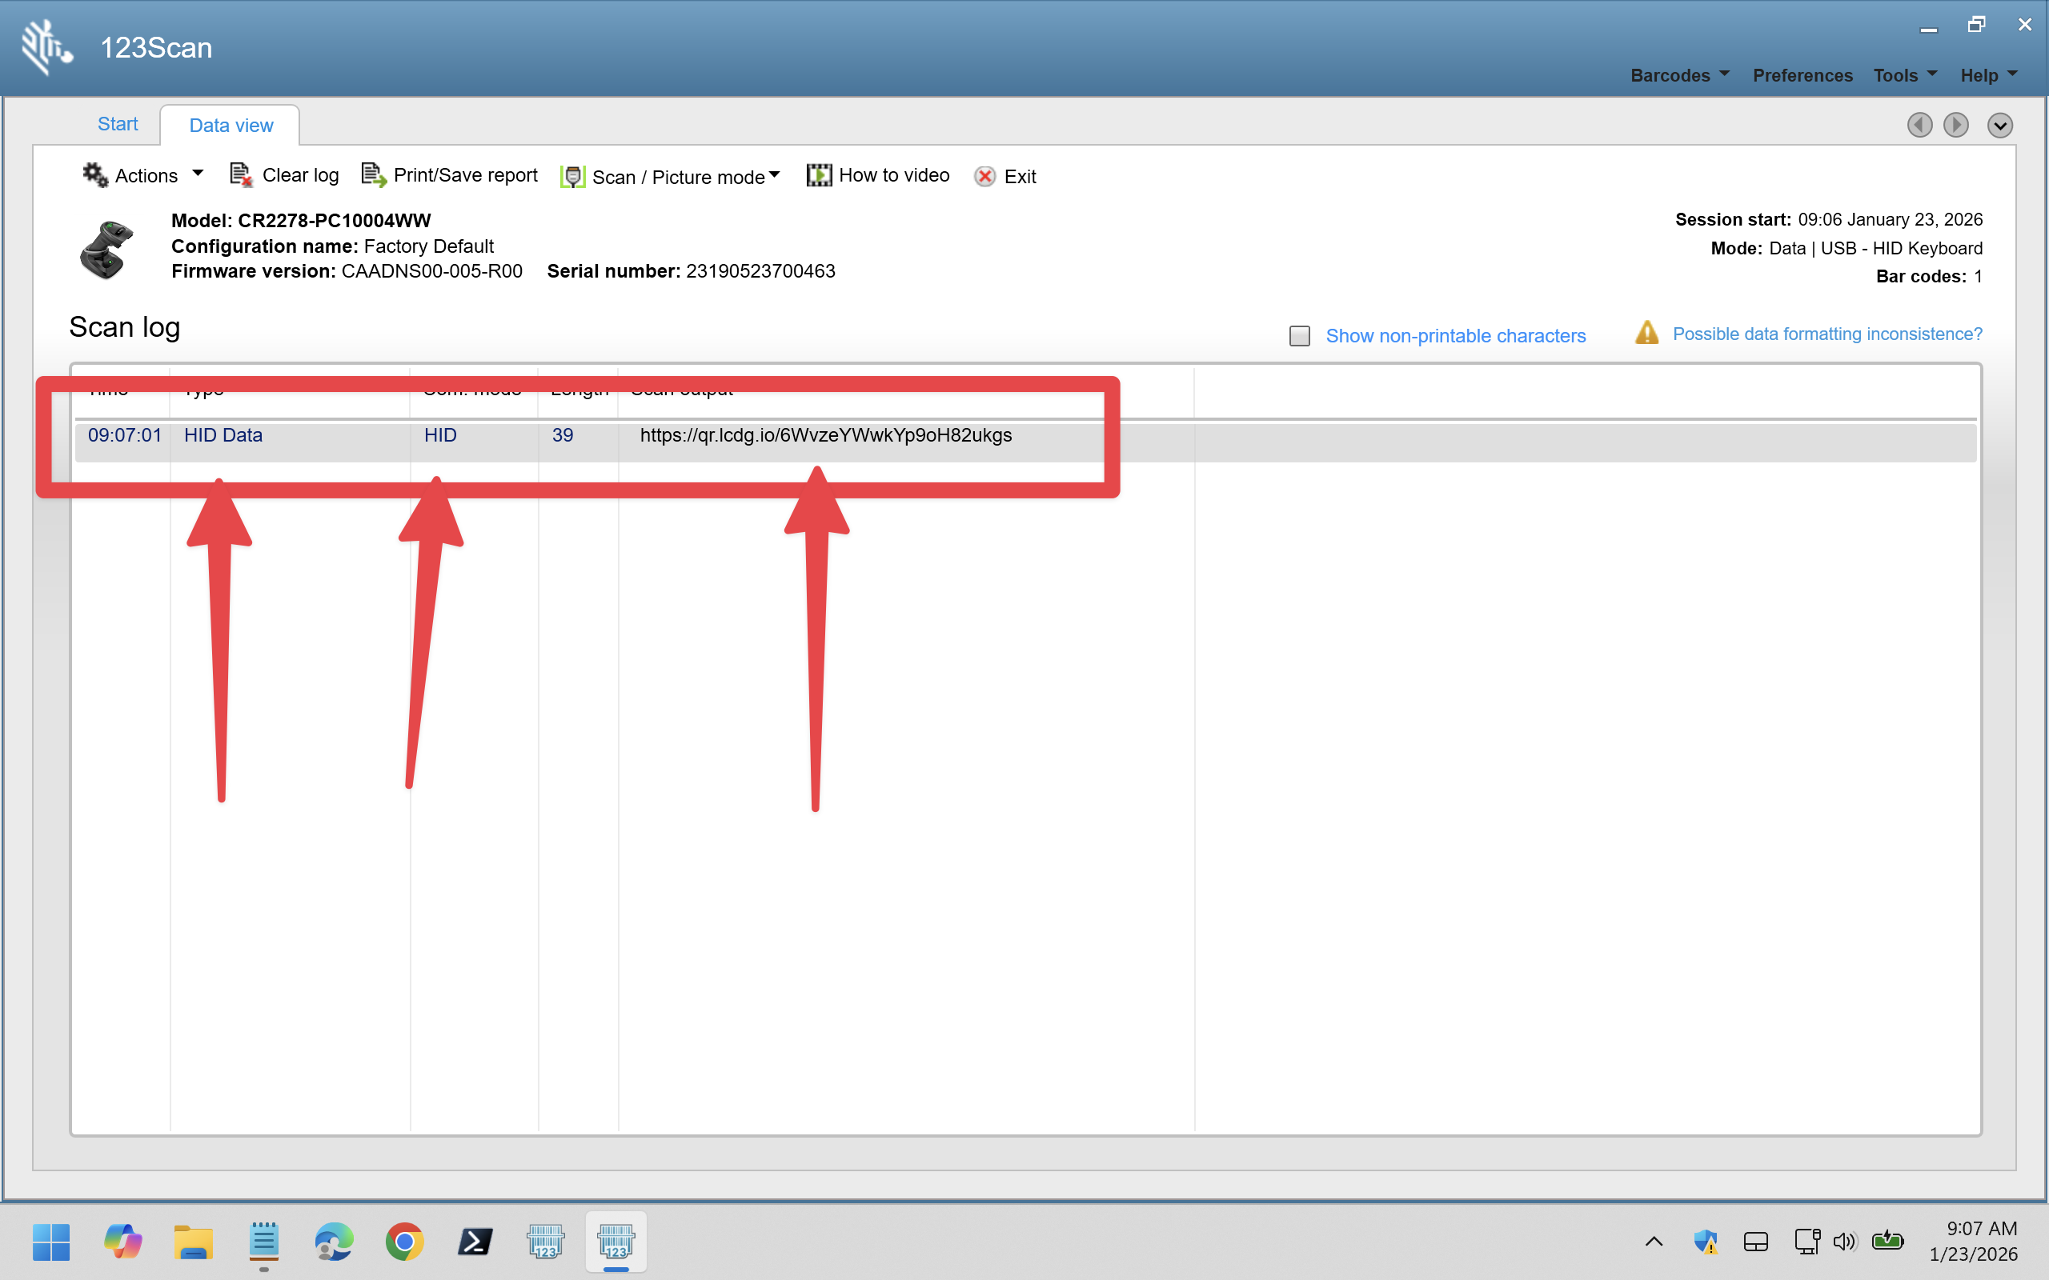Open the Preferences menu
Viewport: 2049px width, 1280px height.
coord(1802,75)
